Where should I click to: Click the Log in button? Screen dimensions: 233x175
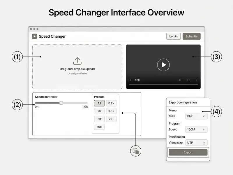tap(173, 36)
